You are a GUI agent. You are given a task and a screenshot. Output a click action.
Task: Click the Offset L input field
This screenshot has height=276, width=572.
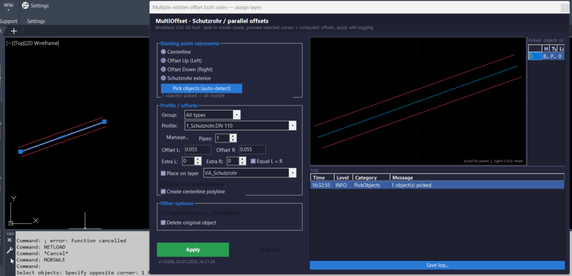pos(198,149)
